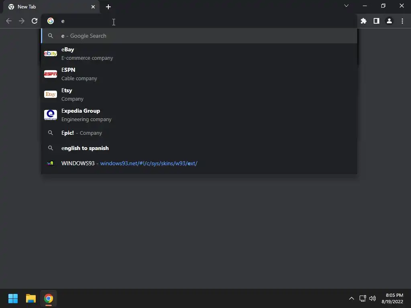
Task: Click the Chrome taskbar icon
Action: coord(49,298)
